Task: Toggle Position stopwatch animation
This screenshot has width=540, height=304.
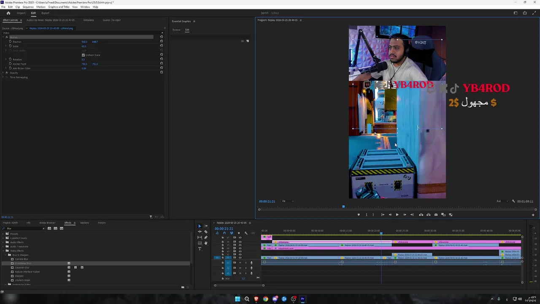Action: click(x=10, y=42)
